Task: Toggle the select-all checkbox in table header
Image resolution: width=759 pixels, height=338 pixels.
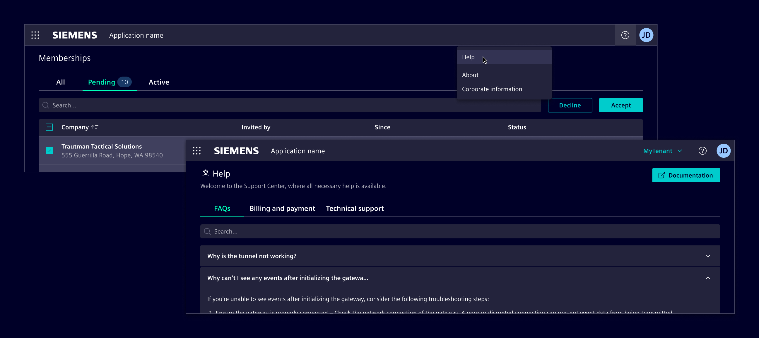Action: [49, 127]
